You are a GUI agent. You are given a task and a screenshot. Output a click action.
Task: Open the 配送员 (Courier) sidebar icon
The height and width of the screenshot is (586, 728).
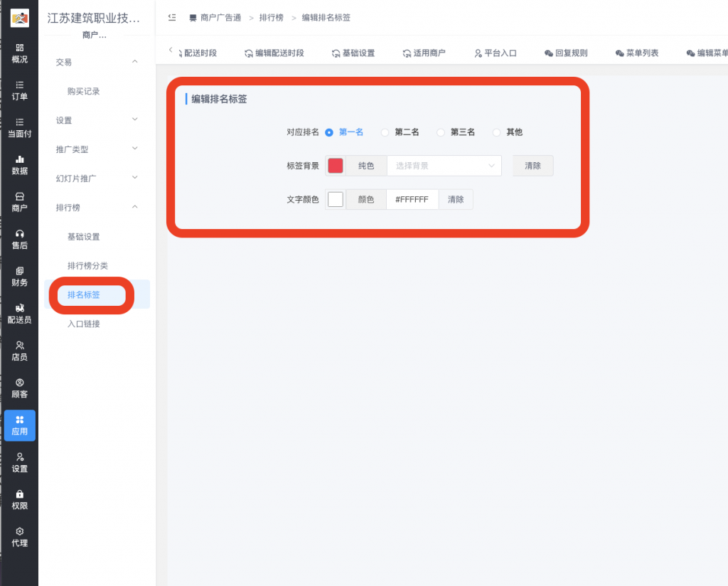pos(20,314)
